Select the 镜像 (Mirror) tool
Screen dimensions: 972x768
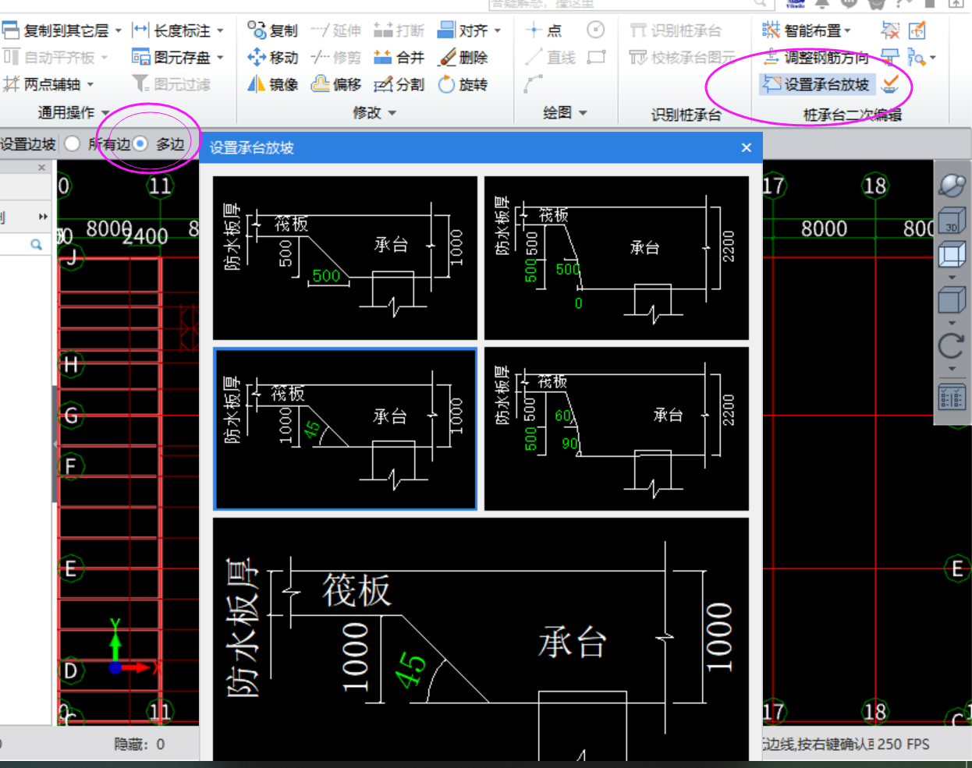pos(272,84)
